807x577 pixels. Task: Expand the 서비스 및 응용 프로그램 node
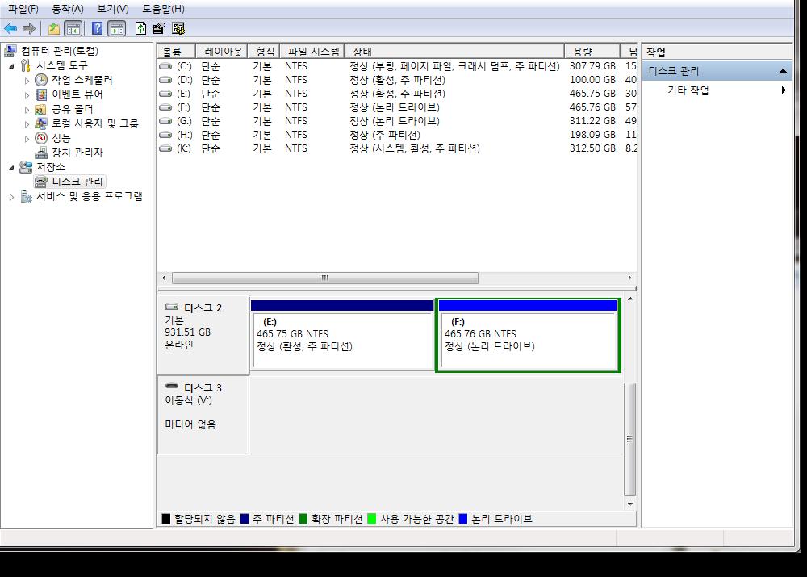point(11,197)
